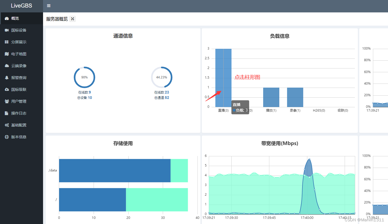The width and height of the screenshot is (388, 224).
Task: Click the 录像(1) bar in 负载信息 chart
Action: 295,97
